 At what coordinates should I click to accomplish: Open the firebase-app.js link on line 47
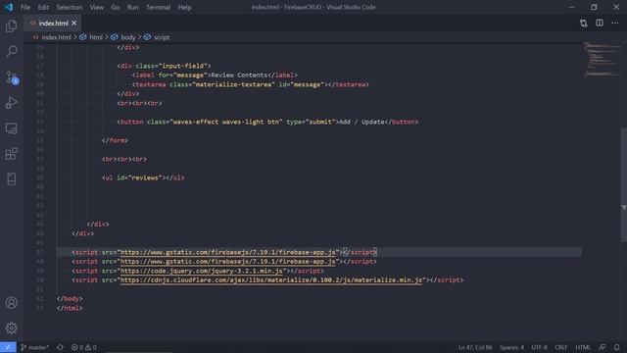[x=227, y=252]
